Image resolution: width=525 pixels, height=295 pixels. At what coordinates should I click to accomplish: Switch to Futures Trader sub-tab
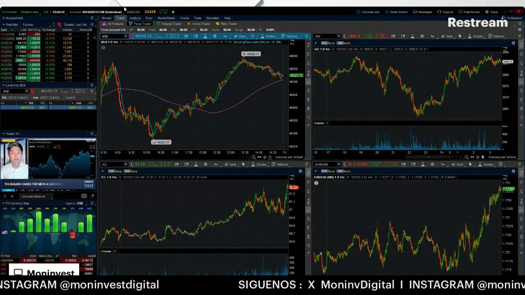(x=169, y=24)
